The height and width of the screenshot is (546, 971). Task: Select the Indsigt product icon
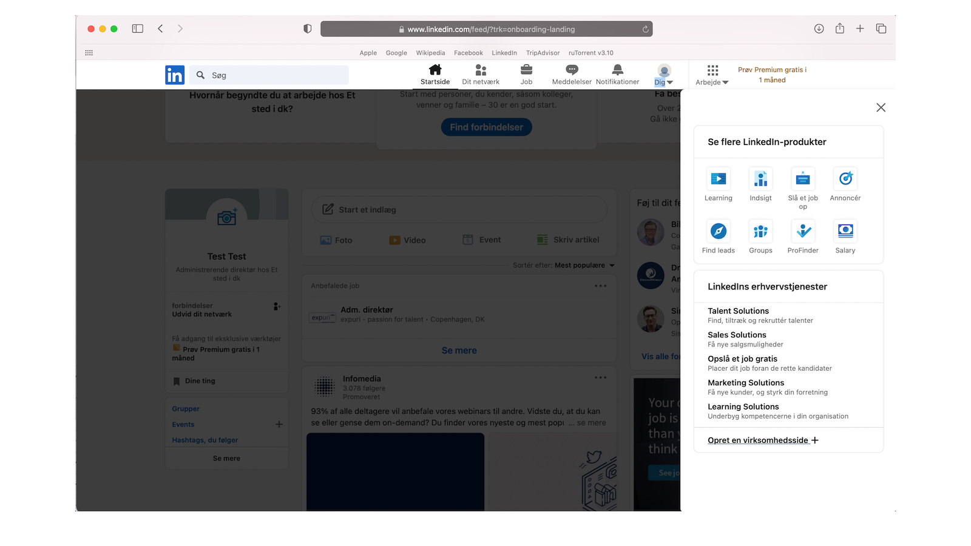(x=760, y=180)
